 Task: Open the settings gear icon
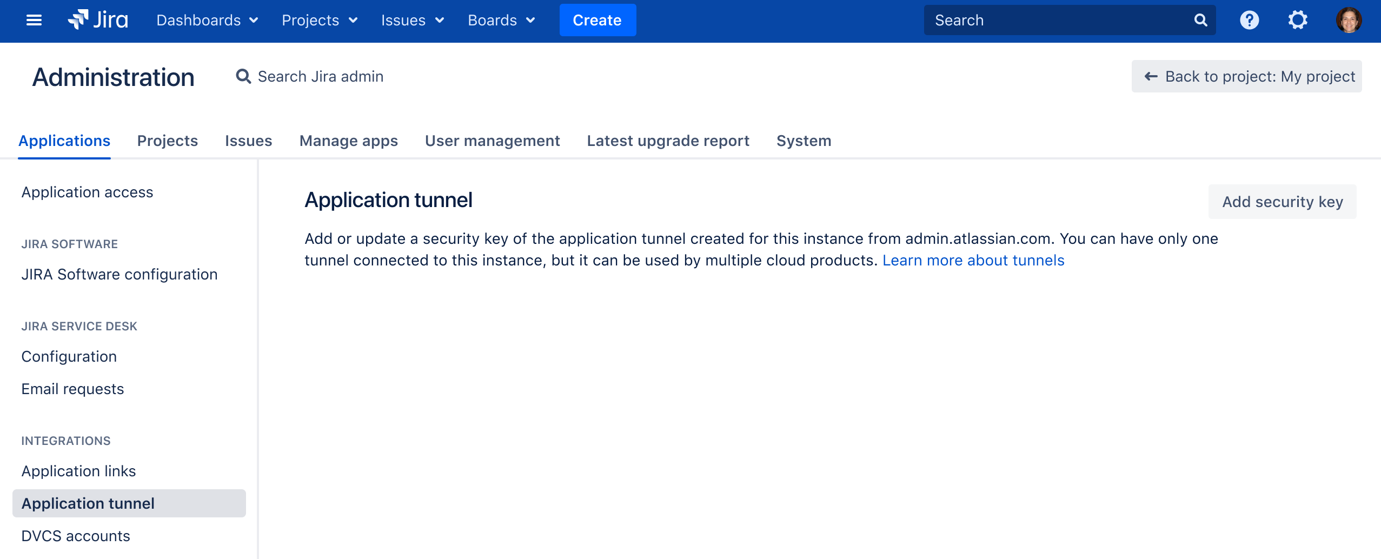coord(1297,21)
